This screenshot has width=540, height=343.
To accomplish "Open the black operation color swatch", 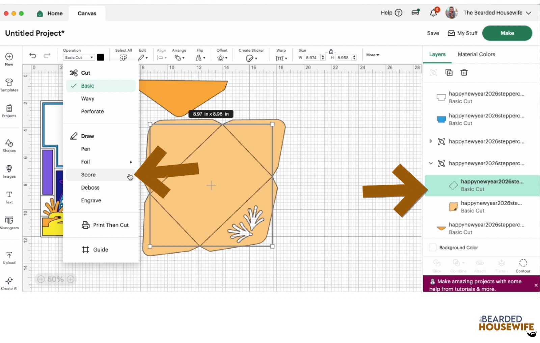I will 101,57.
